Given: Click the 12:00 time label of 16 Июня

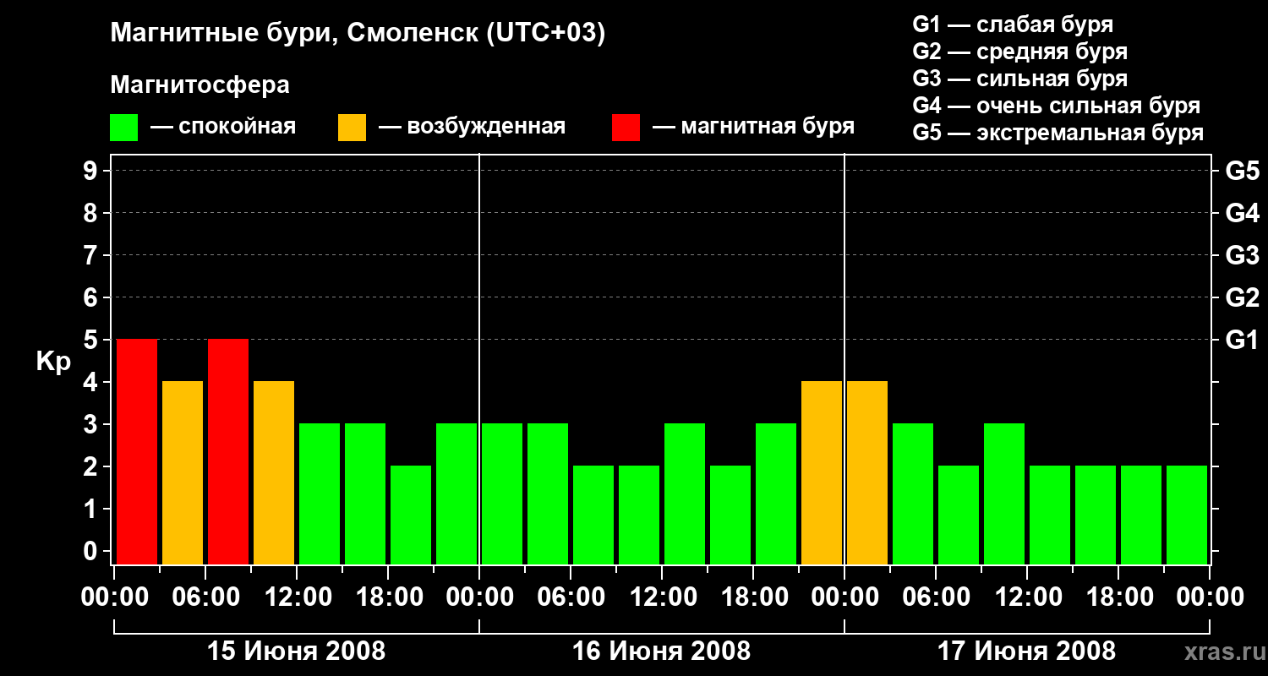Looking at the screenshot, I should (662, 597).
